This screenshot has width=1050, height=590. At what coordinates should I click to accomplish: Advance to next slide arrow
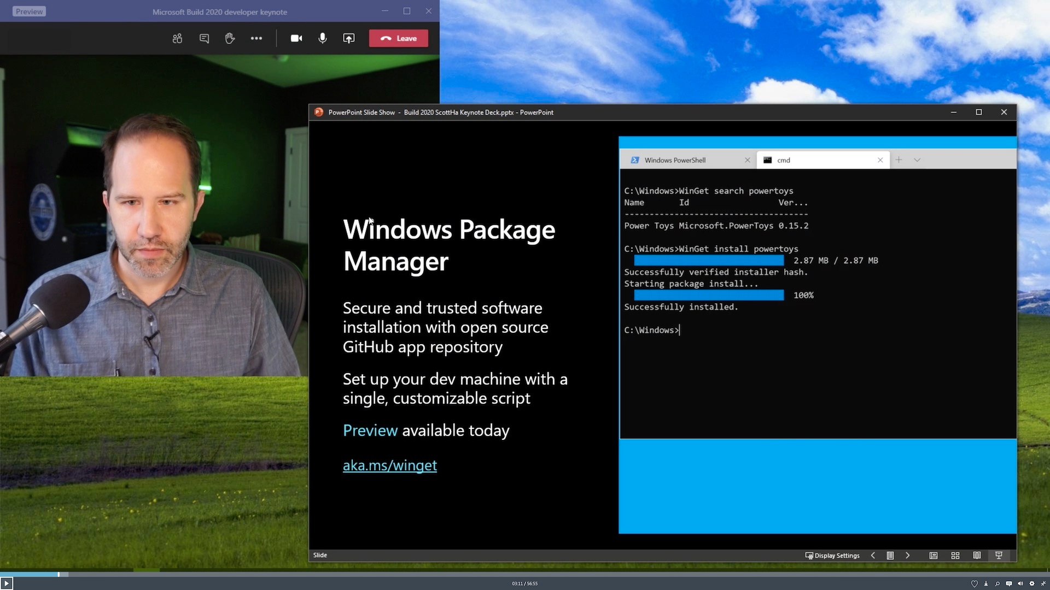pyautogui.click(x=908, y=556)
